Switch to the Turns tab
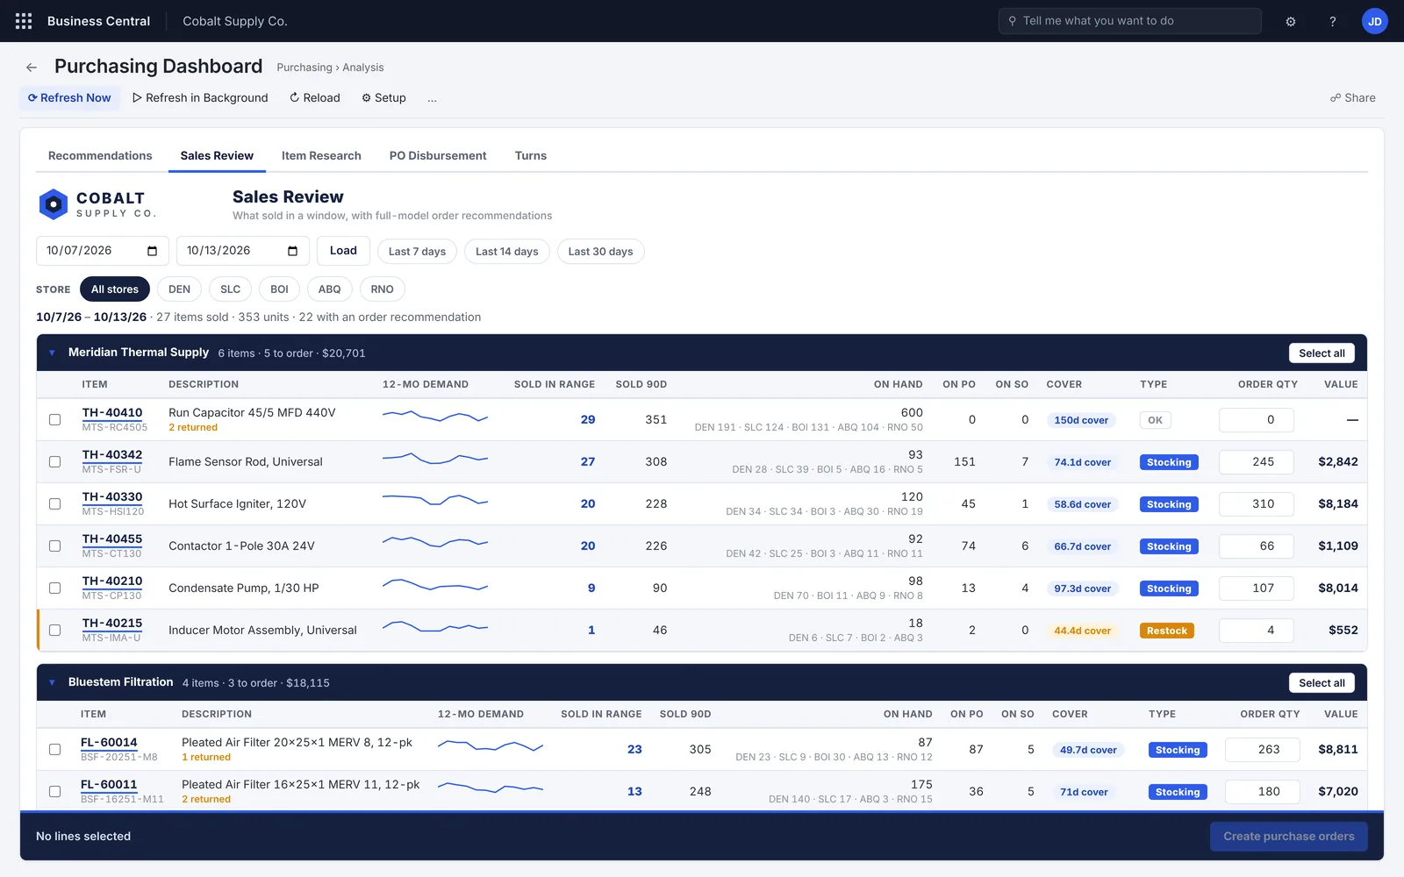1404x877 pixels. (531, 156)
